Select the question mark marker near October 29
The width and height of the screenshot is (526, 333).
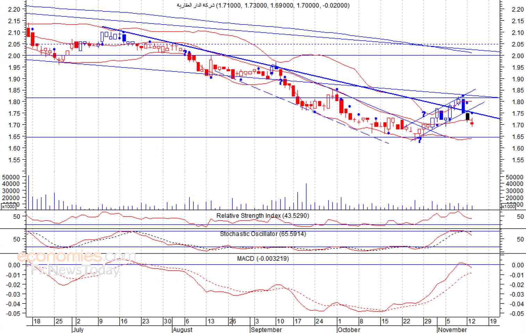click(x=424, y=114)
